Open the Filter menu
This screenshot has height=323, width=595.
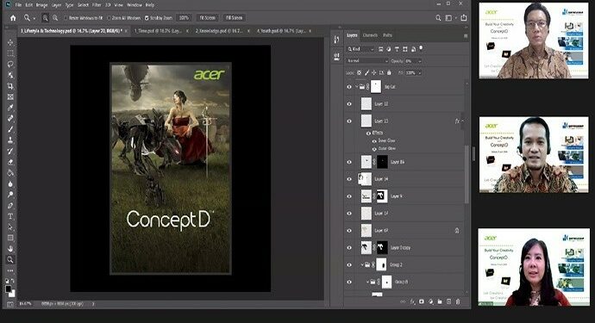pos(97,5)
